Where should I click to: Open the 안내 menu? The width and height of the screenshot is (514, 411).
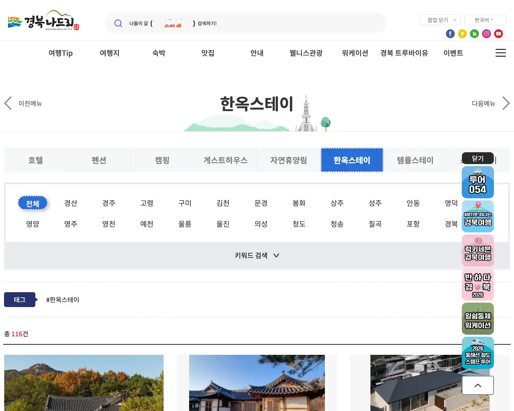(257, 53)
